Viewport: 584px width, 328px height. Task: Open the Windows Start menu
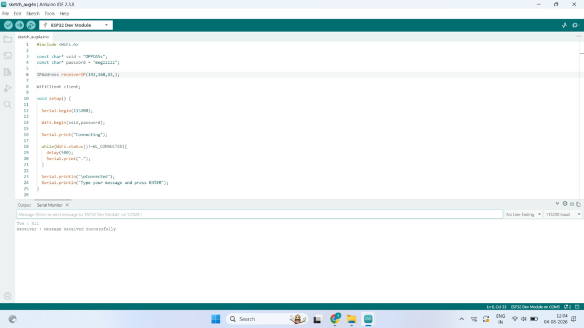[x=216, y=319]
